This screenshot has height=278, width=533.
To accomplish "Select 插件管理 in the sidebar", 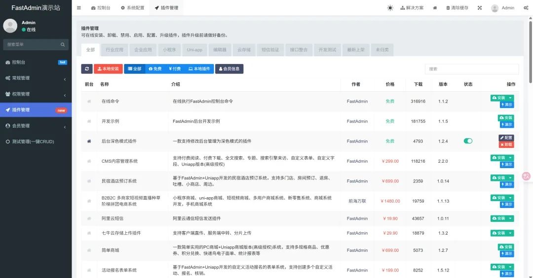I will [36, 110].
